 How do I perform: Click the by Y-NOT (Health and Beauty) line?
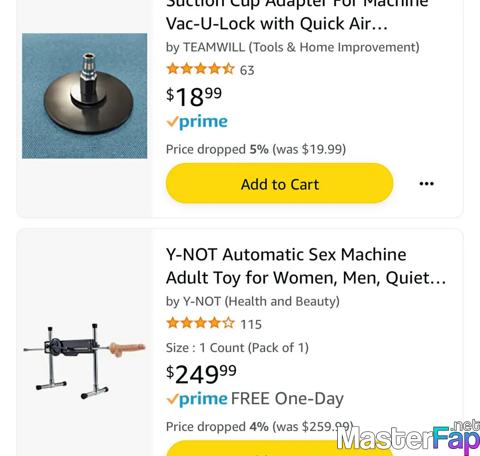click(x=252, y=302)
